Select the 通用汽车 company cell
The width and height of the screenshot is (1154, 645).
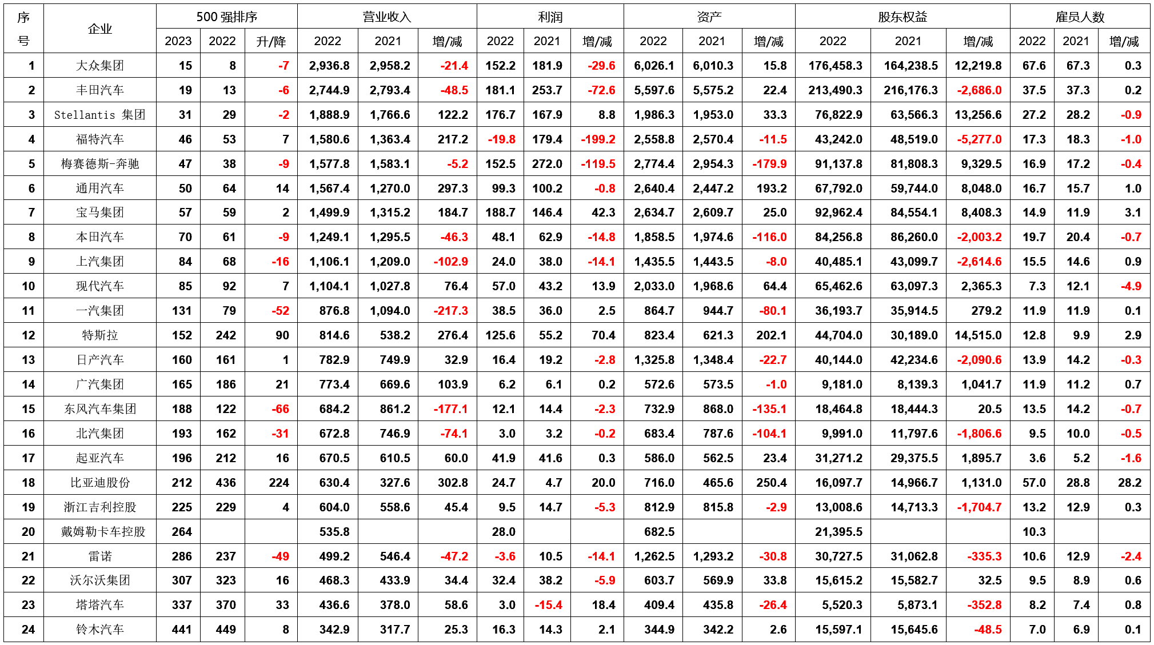click(x=100, y=189)
